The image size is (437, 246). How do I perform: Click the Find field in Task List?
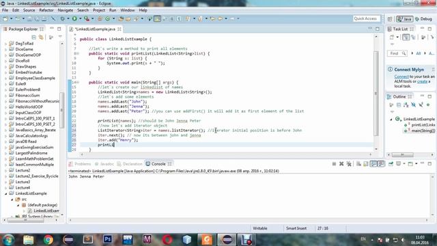397,53
